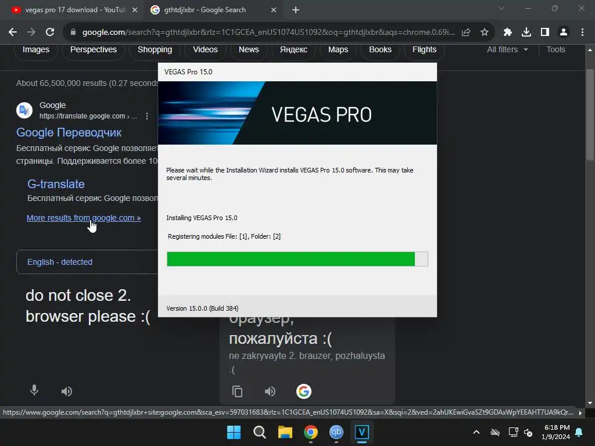Filter results by Books

[x=380, y=50]
